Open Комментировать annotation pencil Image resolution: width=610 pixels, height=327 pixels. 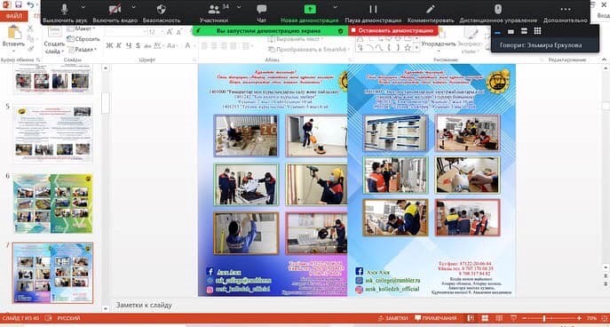pos(431,12)
